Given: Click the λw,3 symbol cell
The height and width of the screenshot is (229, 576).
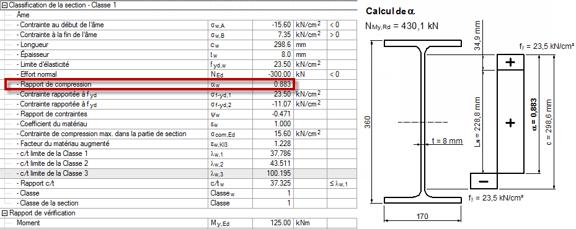Looking at the screenshot, I should click(x=230, y=173).
